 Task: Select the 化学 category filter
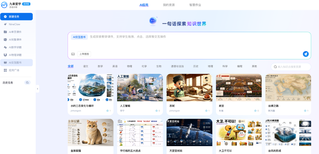144,66
